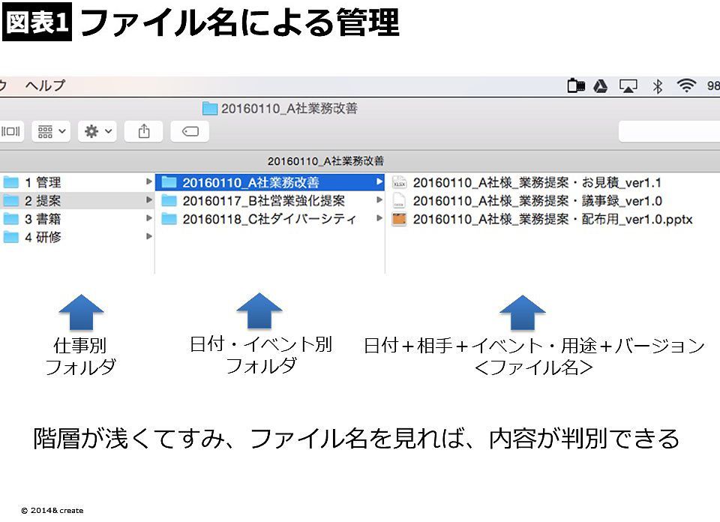720x522 pixels.
Task: Select the 4 研修 folder
Action: click(43, 237)
